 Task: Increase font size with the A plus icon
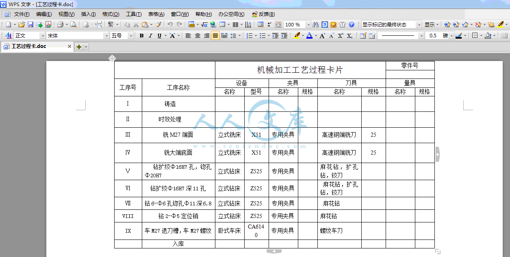(322, 36)
